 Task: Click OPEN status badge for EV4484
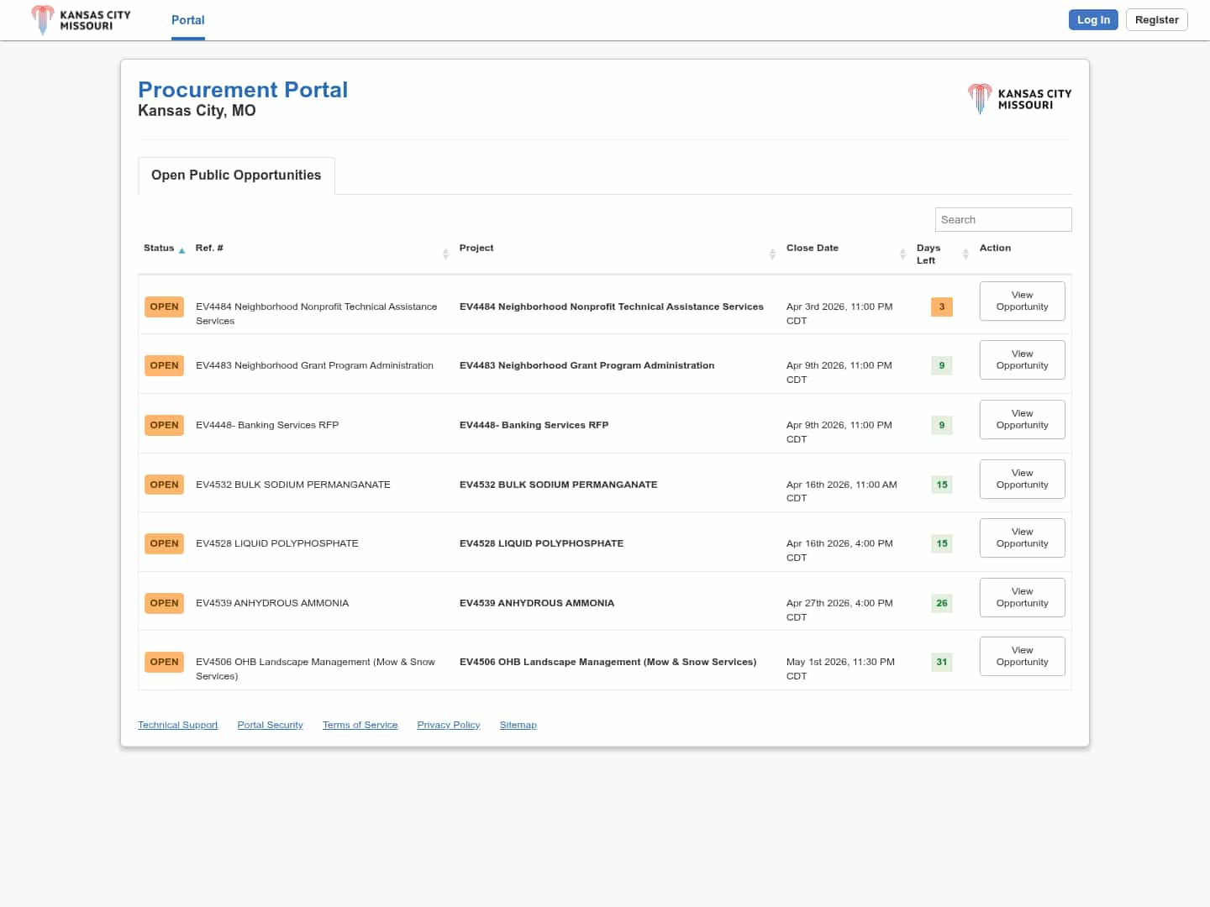164,307
